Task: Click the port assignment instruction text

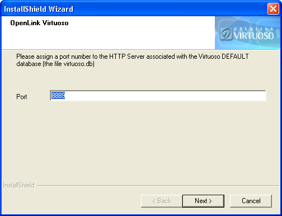Action: [x=133, y=60]
